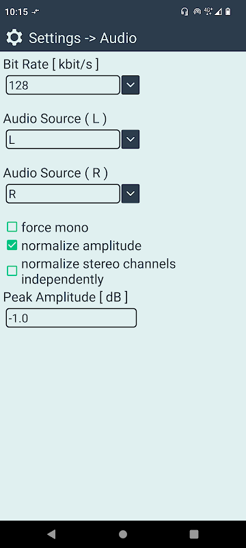Click the Bit Rate field showing 128
Screen dimensions: 246x548
coord(63,85)
